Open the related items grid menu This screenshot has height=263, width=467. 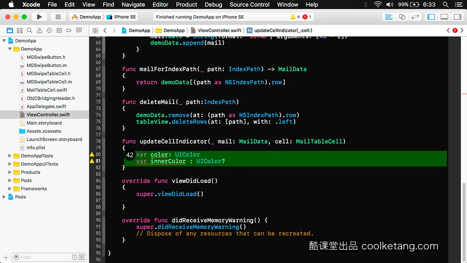coord(95,30)
